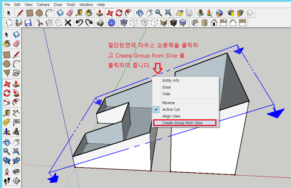Select the Look Around eye tool
This screenshot has height=188, width=291.
(x=16, y=172)
